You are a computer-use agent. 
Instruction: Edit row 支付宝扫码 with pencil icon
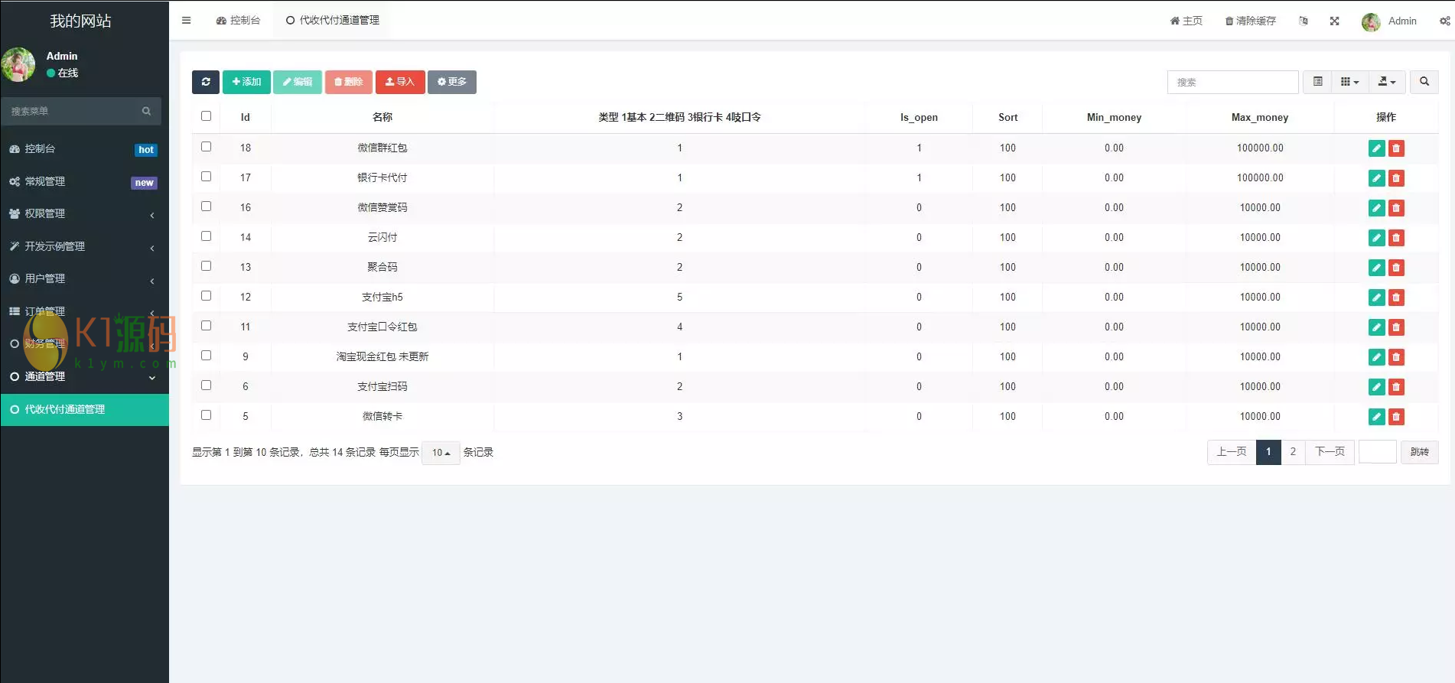pyautogui.click(x=1376, y=387)
